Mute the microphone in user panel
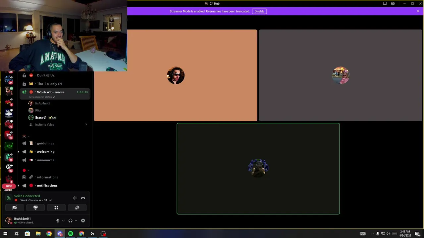Screen dimensions: 424x238 tap(58, 220)
